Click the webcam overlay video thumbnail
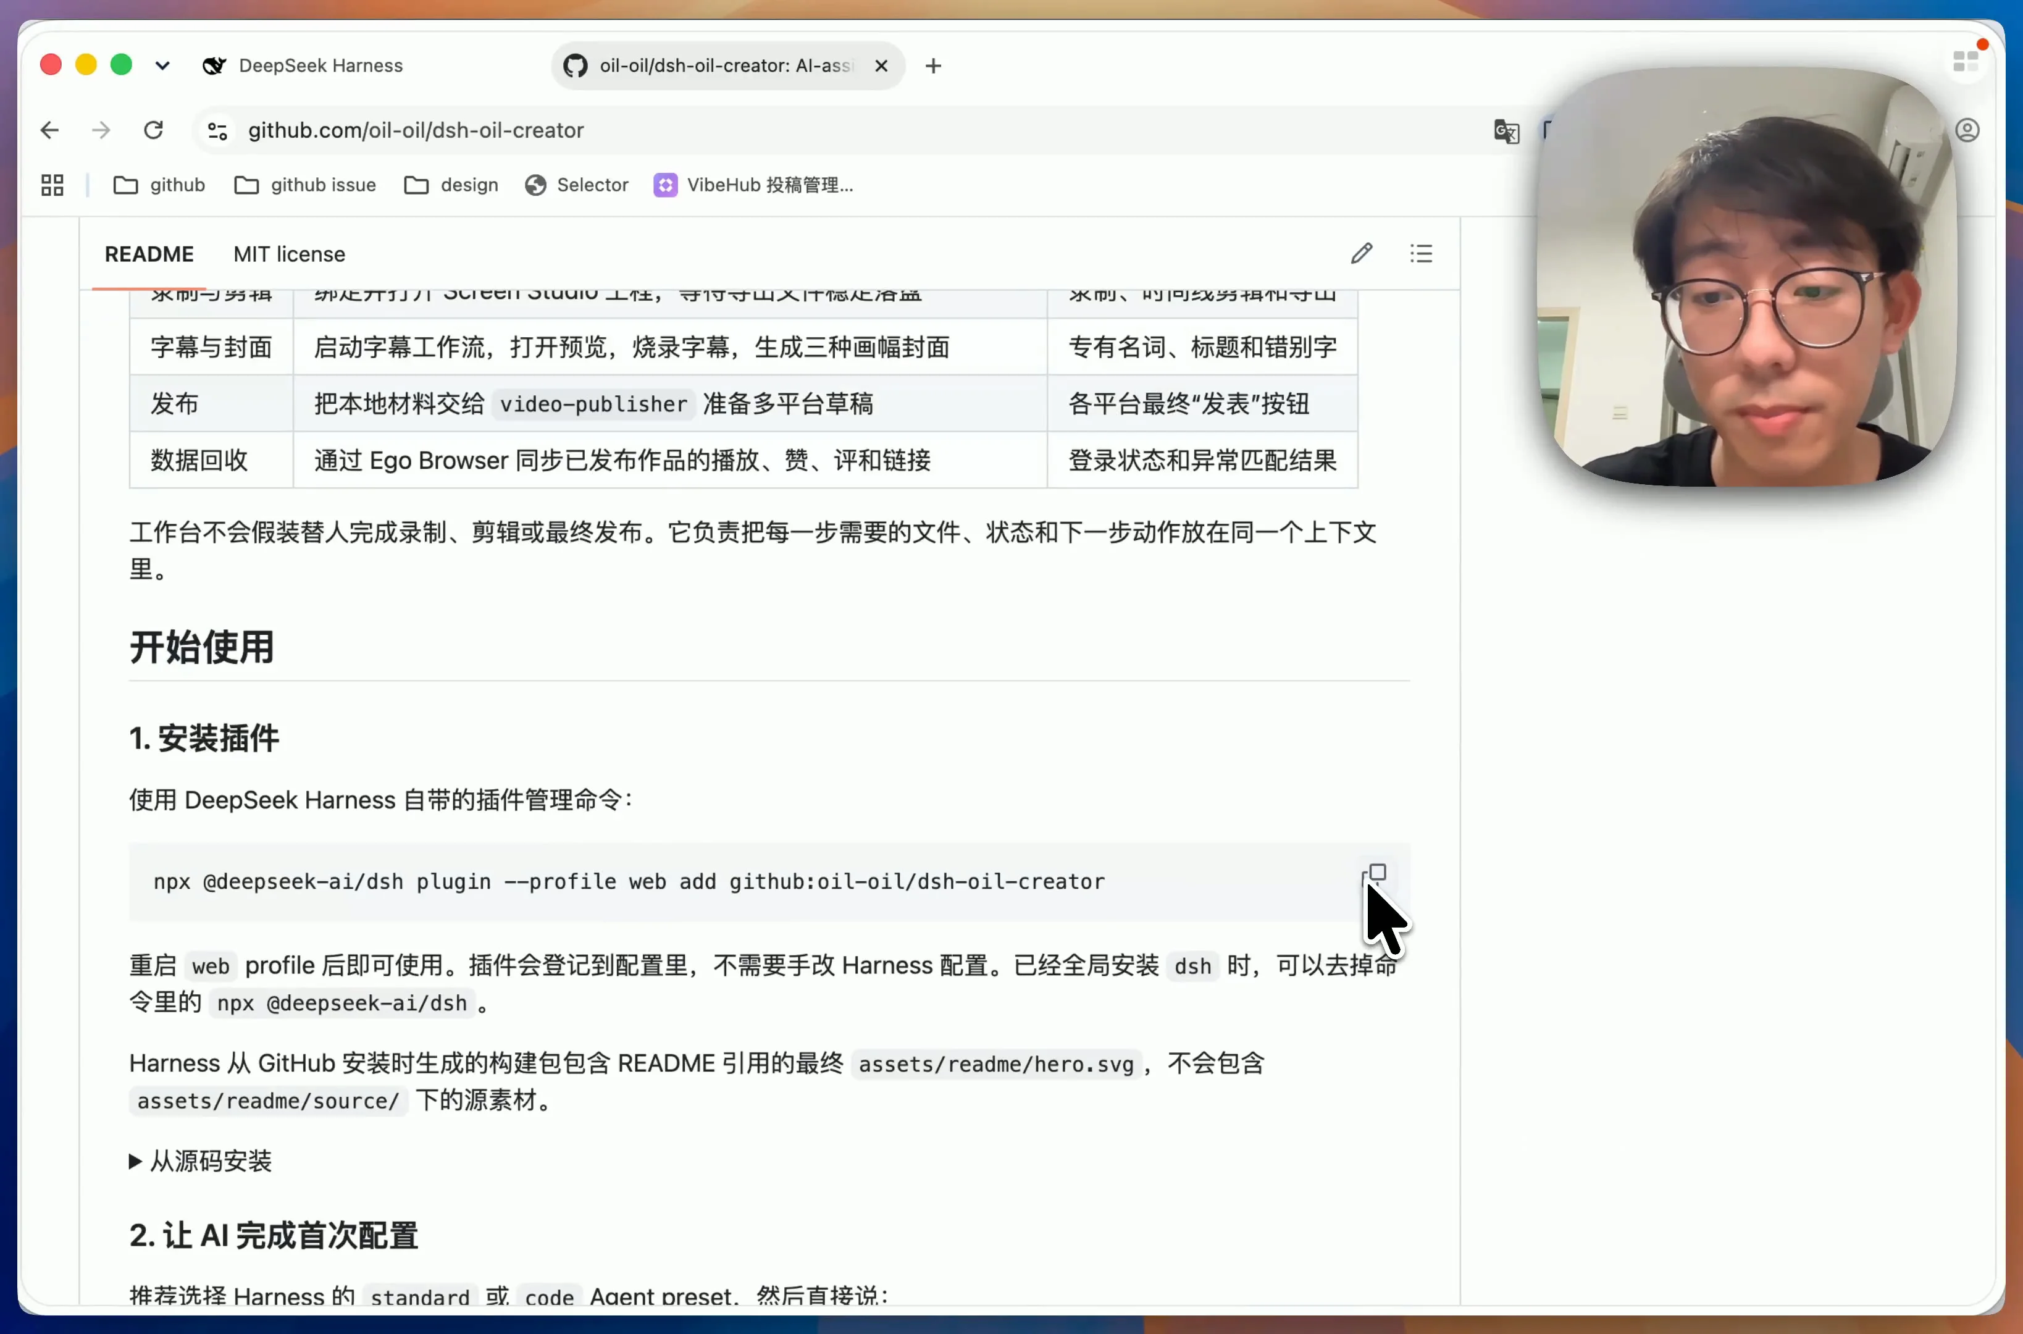This screenshot has width=2023, height=1334. (x=1748, y=277)
